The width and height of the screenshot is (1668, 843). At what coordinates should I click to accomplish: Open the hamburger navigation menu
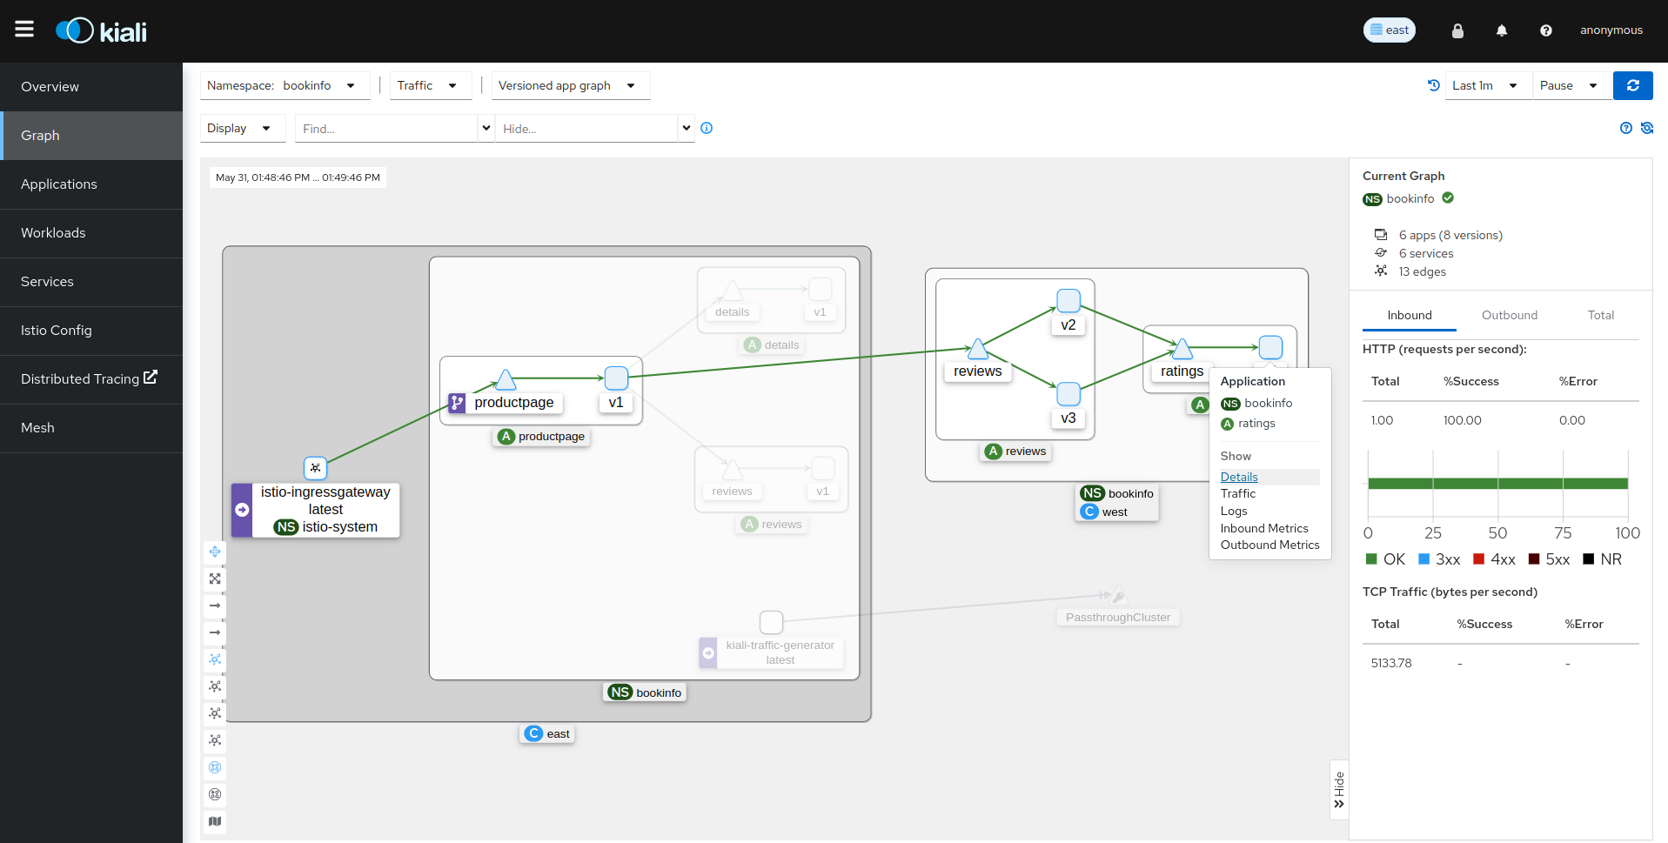pyautogui.click(x=24, y=30)
